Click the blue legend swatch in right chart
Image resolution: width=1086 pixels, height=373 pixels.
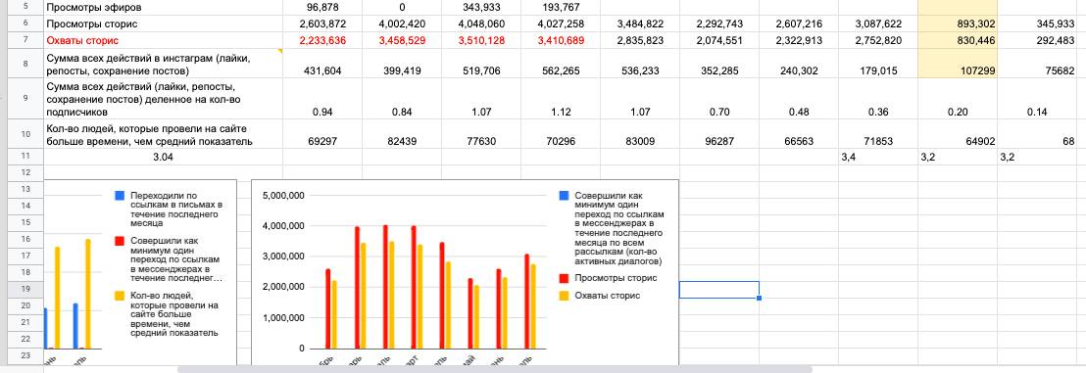point(564,196)
